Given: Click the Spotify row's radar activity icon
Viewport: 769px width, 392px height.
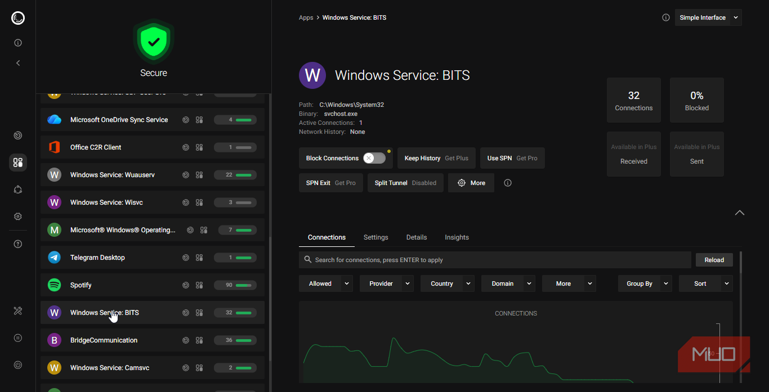Looking at the screenshot, I should click(x=186, y=285).
